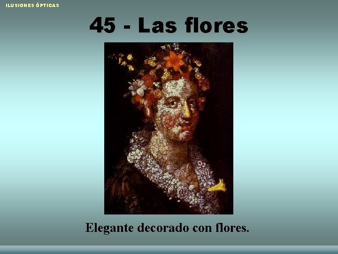Click the caption 'Elegante decorado con flores.'
Viewport: 338px width, 254px height.
coord(167,228)
